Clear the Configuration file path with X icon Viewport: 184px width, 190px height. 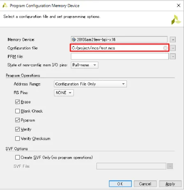click(x=165, y=48)
